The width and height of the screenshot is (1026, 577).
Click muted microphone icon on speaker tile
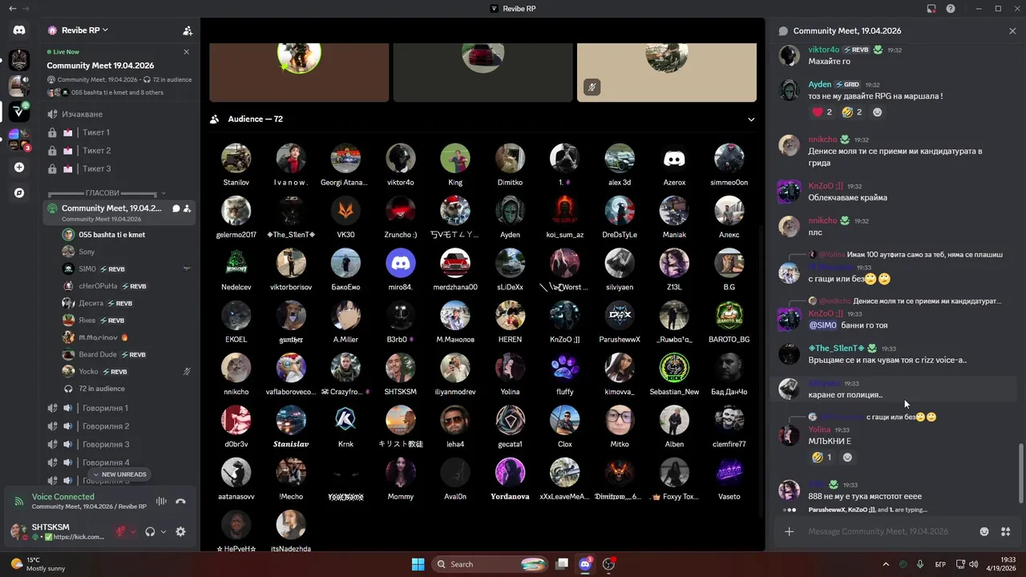[592, 87]
